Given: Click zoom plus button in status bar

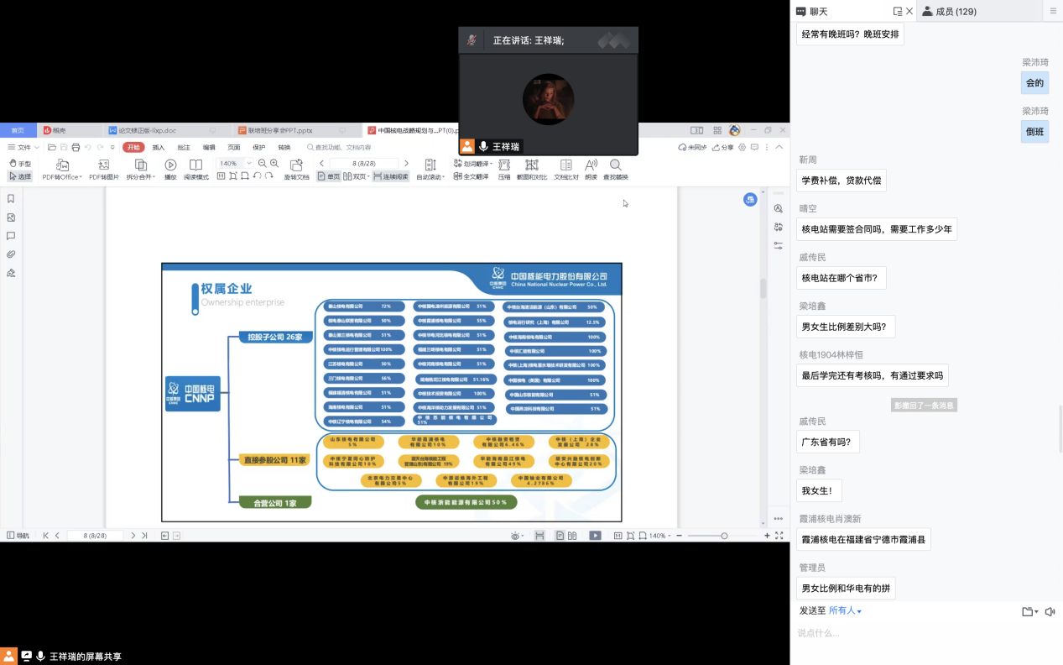Looking at the screenshot, I should (767, 536).
